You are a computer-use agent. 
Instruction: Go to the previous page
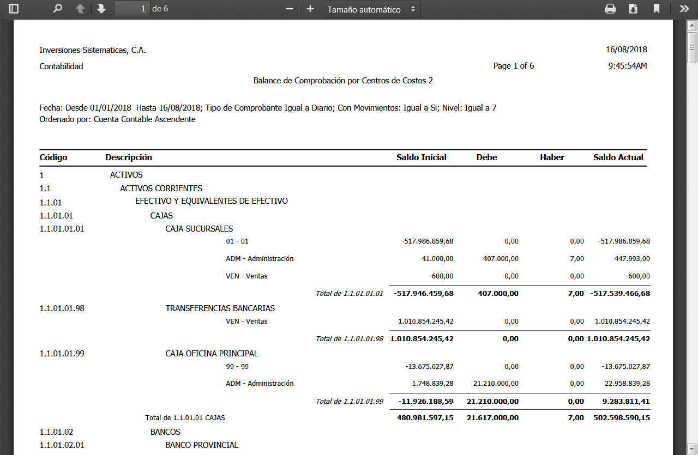(x=80, y=9)
